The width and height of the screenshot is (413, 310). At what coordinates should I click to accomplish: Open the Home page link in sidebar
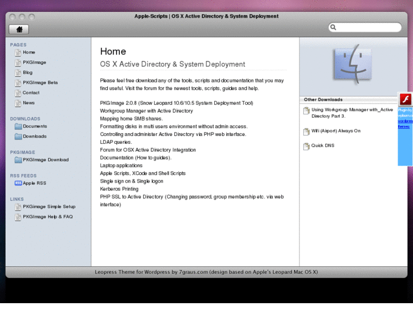tap(29, 52)
